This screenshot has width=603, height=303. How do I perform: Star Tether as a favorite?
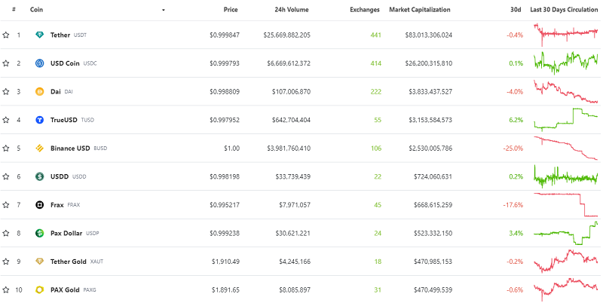6,35
